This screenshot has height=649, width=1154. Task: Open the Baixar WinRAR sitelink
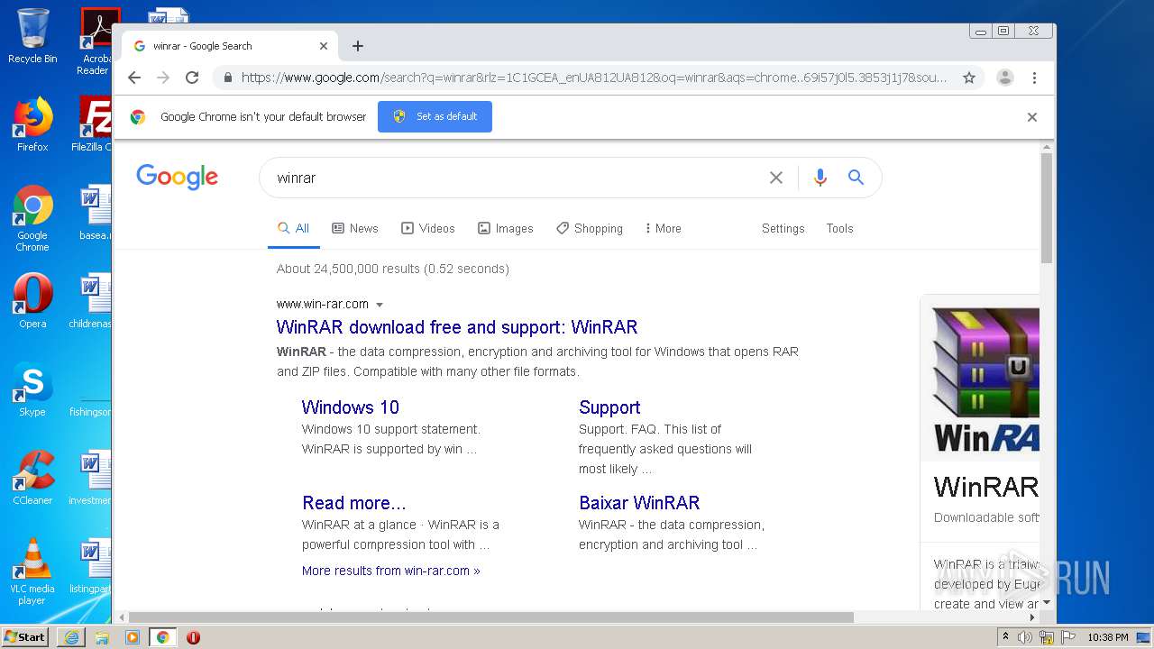(639, 502)
